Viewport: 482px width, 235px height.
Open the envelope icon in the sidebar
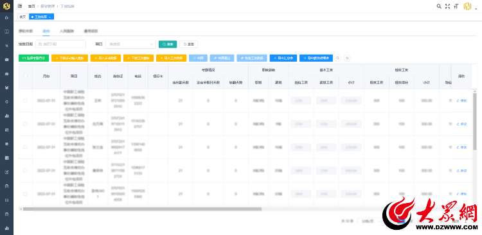pos(7,60)
